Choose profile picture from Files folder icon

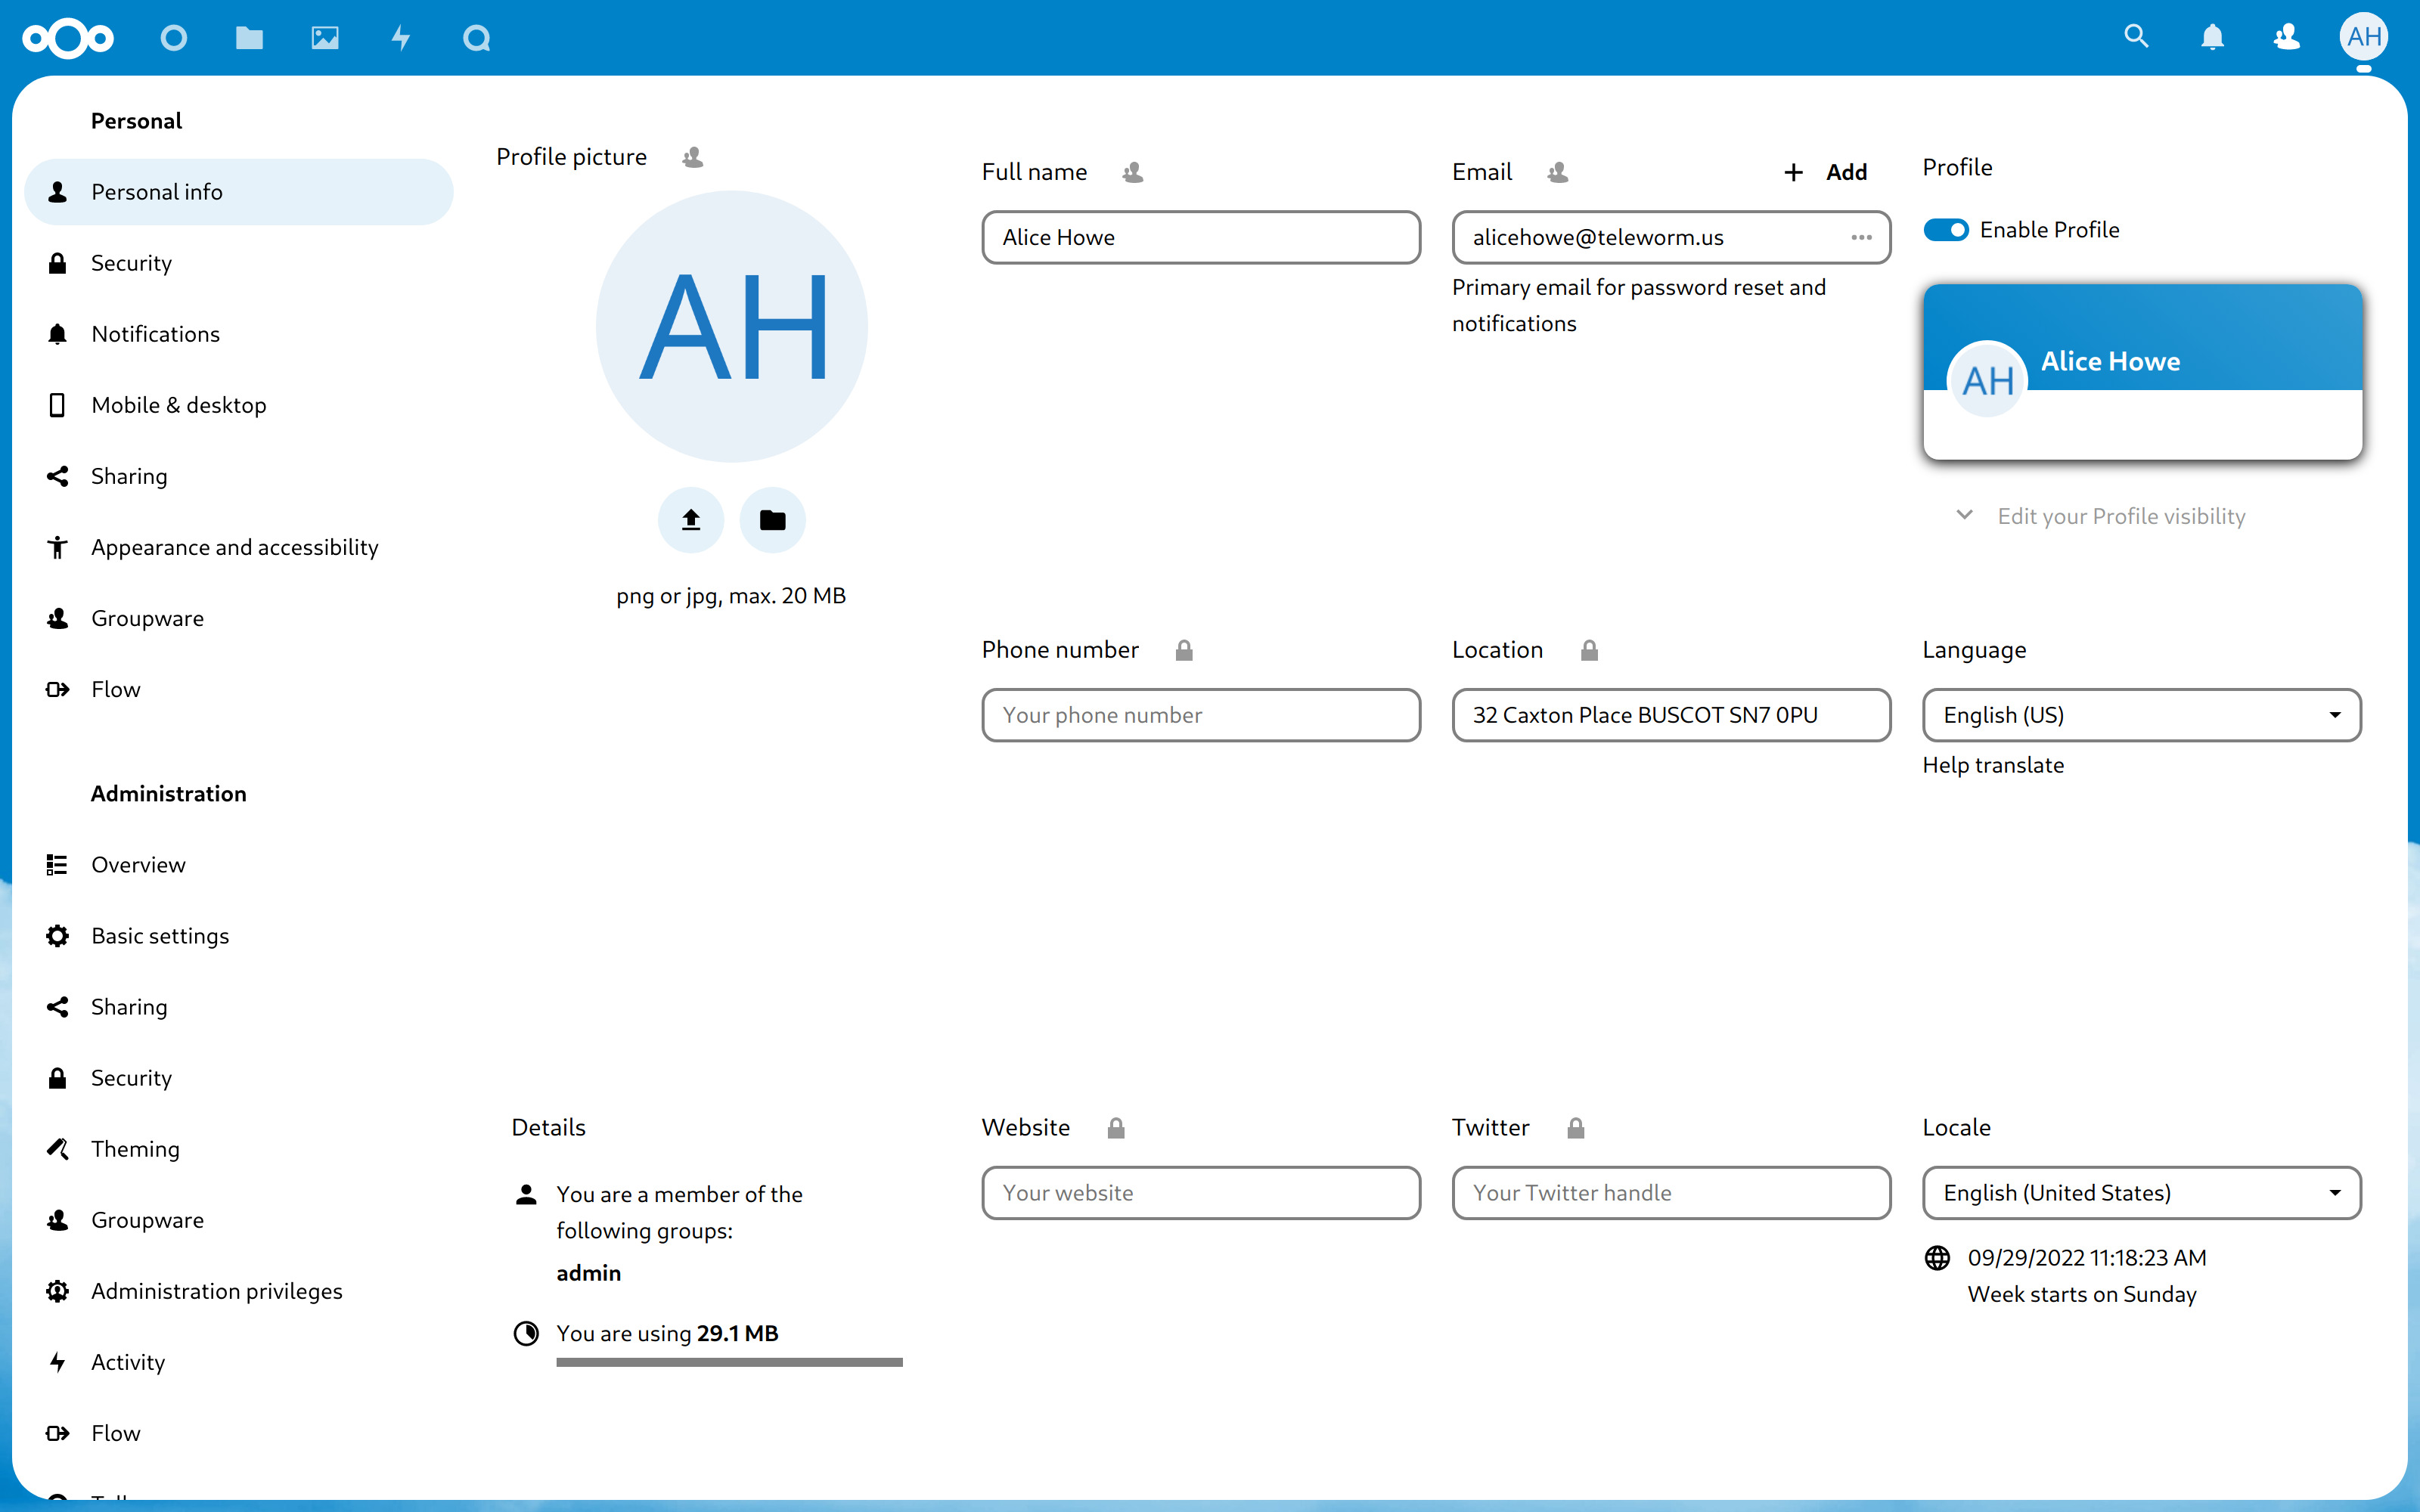tap(772, 520)
